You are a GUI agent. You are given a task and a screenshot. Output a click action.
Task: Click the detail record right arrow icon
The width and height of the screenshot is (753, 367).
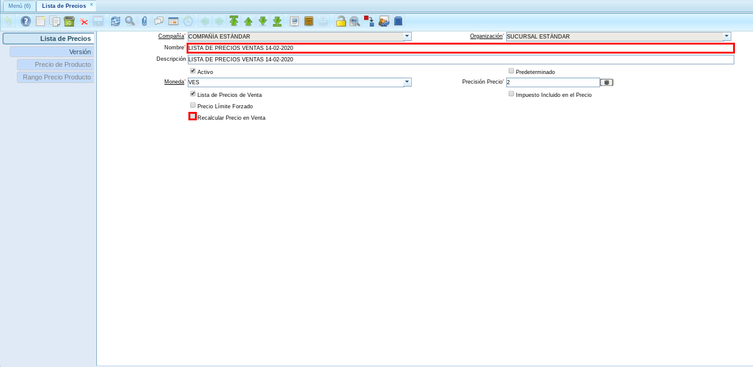pos(220,21)
